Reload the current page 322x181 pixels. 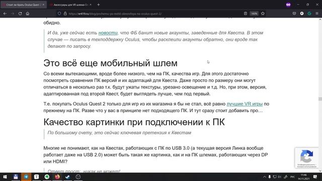coord(20,14)
